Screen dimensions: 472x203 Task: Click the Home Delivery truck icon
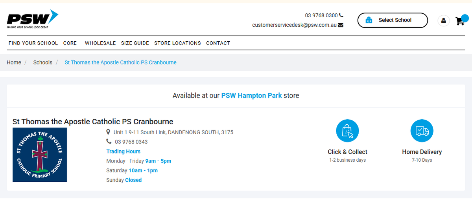(x=422, y=131)
